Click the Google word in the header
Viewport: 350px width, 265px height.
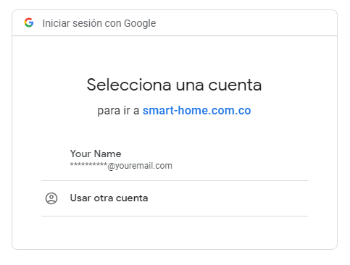pos(140,24)
